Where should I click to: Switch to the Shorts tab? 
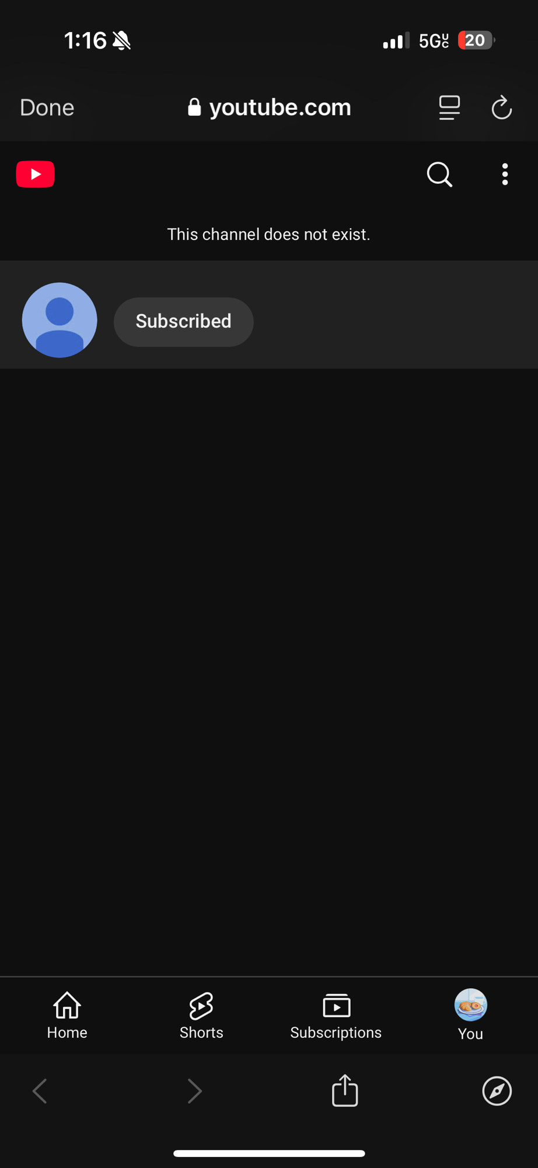coord(201,1016)
